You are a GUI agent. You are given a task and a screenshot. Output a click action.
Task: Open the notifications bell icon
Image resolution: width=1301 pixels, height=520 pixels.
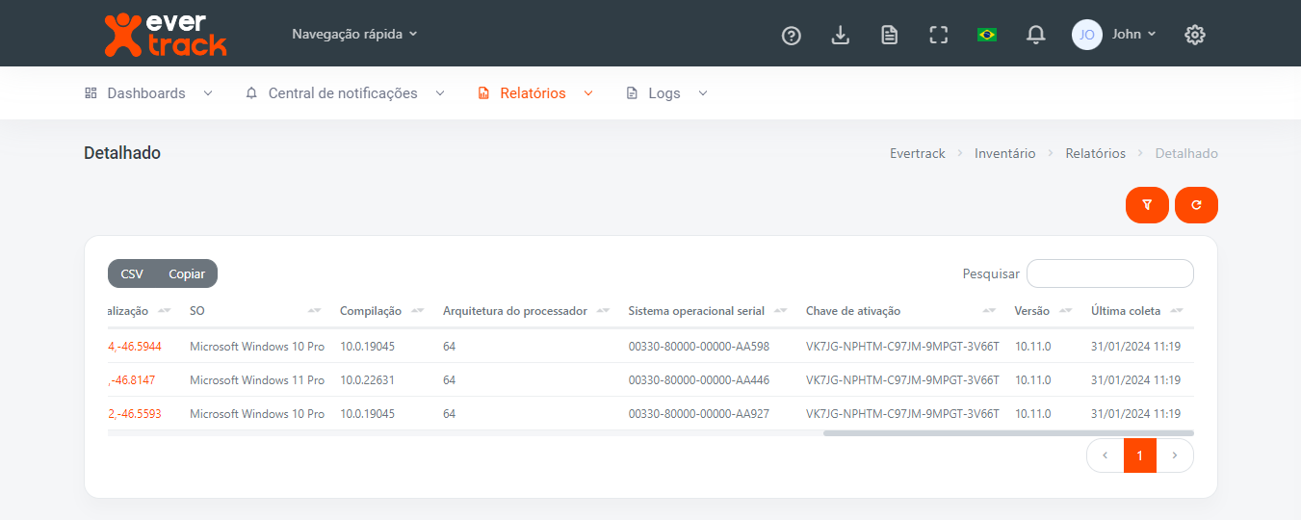[x=1036, y=36]
